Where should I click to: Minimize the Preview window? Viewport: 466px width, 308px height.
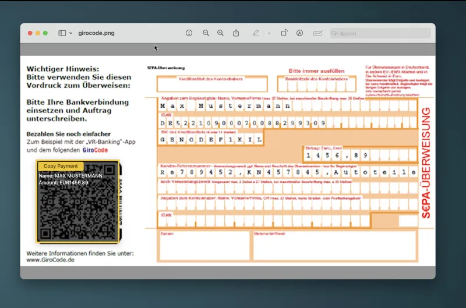click(38, 33)
